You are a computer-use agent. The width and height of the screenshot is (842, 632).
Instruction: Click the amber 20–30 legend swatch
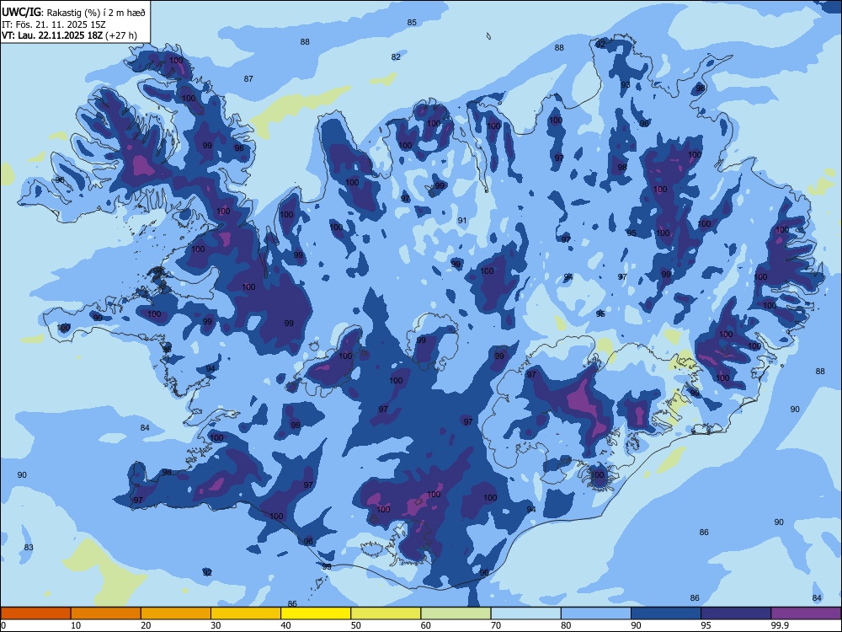pyautogui.click(x=176, y=613)
